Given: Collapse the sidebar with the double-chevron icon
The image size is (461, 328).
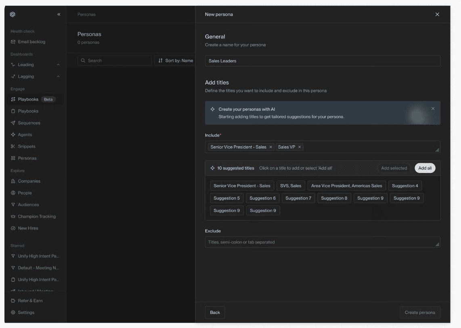Looking at the screenshot, I should pos(59,15).
